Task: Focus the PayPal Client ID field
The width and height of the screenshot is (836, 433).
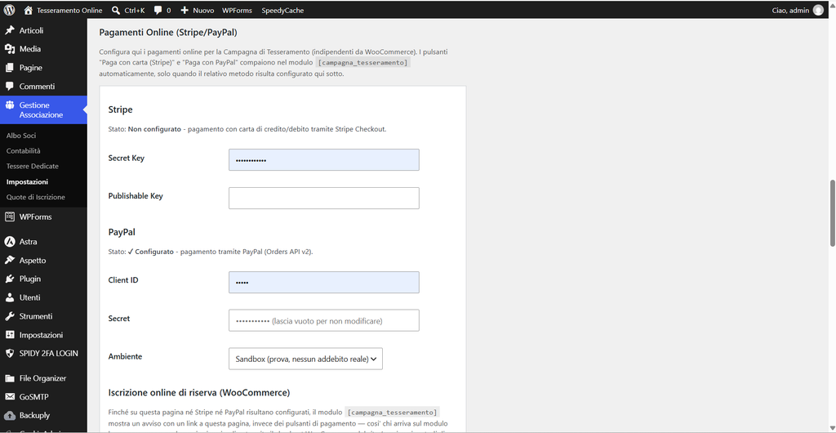Action: [x=323, y=282]
